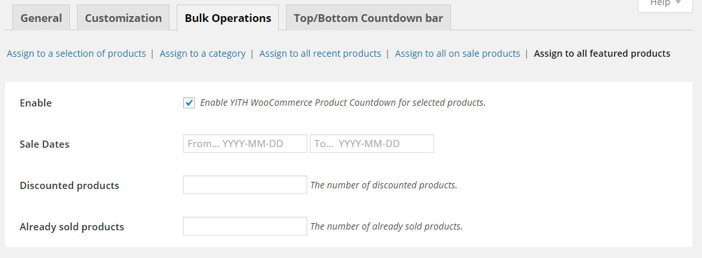Focus the already sold products number input box
Image resolution: width=702 pixels, height=258 pixels.
(245, 226)
